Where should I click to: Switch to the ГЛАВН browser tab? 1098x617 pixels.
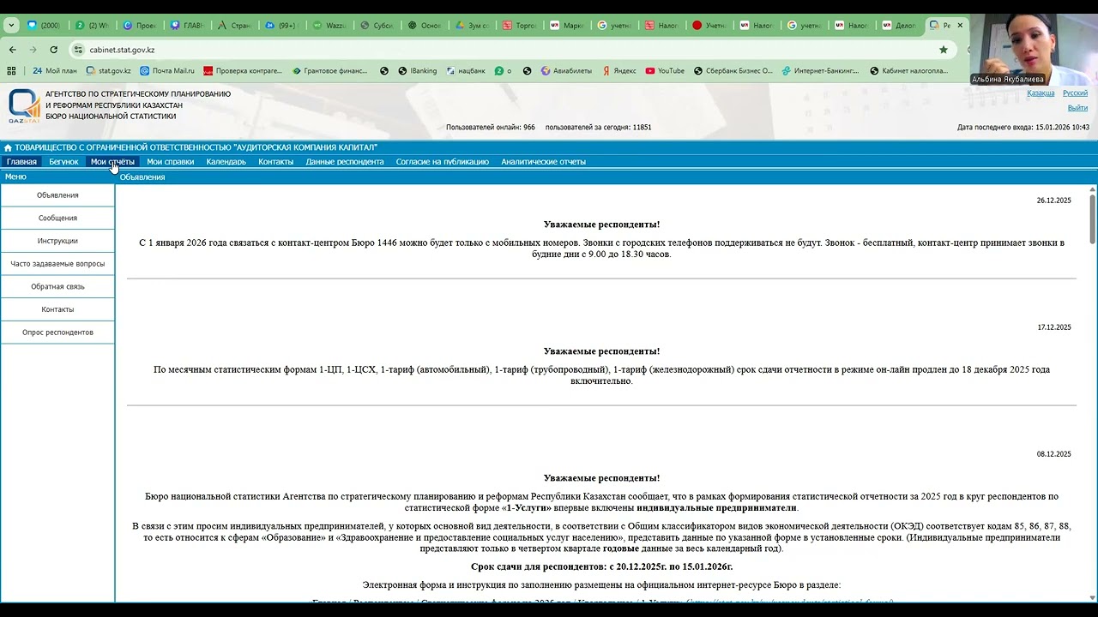point(187,26)
